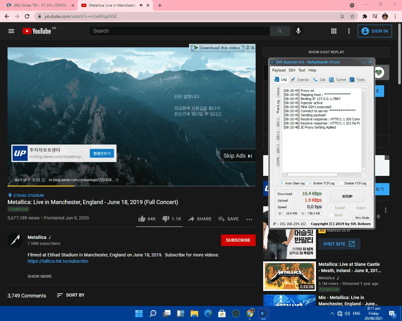Open Widgets from taskbar

pos(181,313)
